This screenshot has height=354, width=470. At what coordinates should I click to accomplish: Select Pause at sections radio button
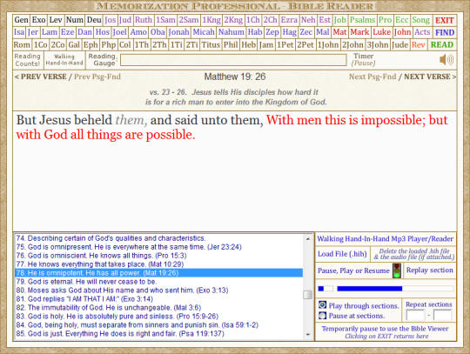(322, 316)
